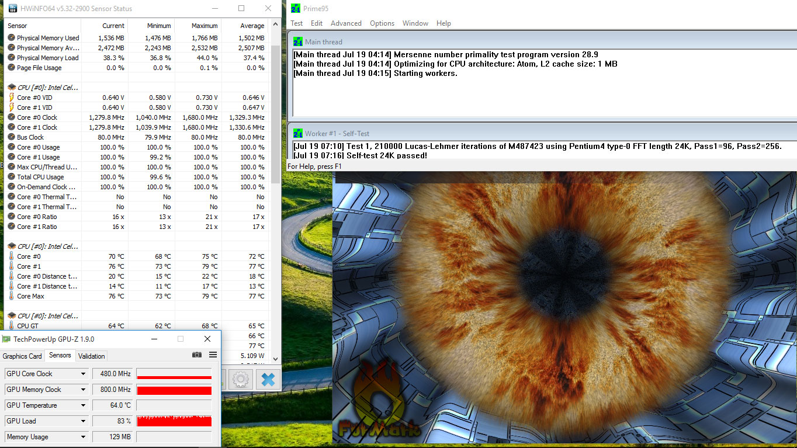
Task: Click the lightning bolt icon beside Core #0 VID
Action: coord(11,98)
